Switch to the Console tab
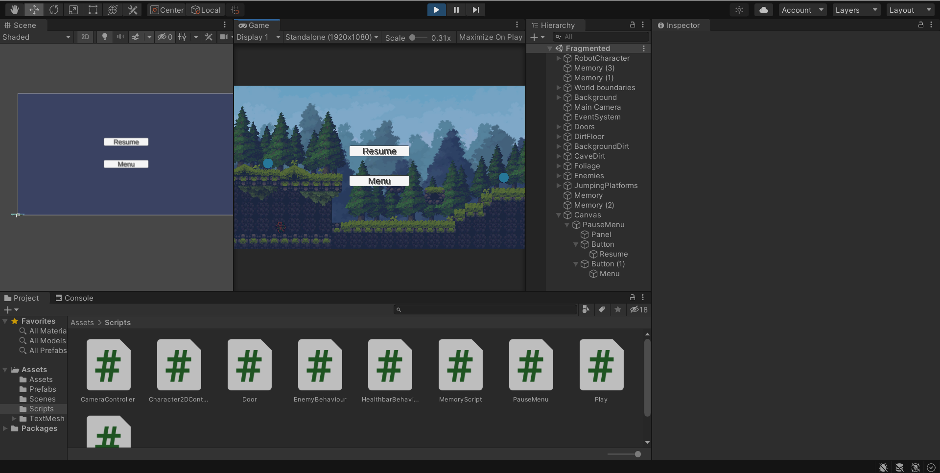 74,298
